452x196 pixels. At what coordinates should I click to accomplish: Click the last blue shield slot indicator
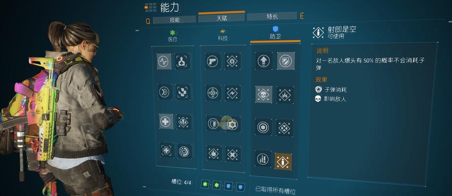[240, 187]
